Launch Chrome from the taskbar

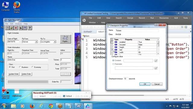click(51, 106)
